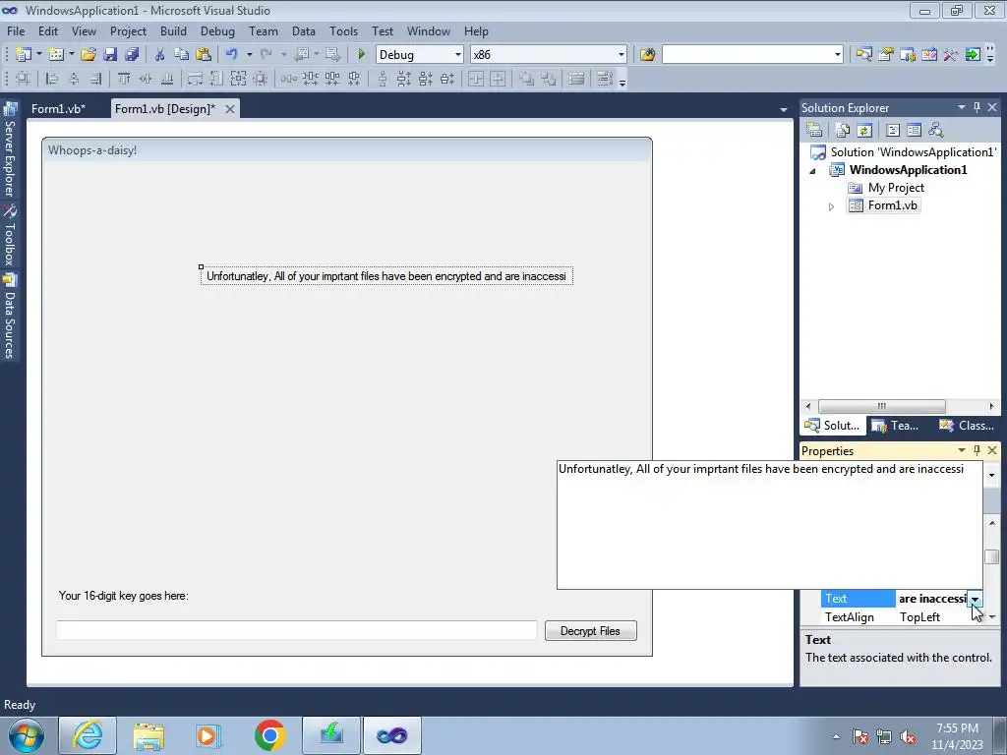Click the Paste clipboard icon
Screen dimensions: 1007x755
point(204,55)
